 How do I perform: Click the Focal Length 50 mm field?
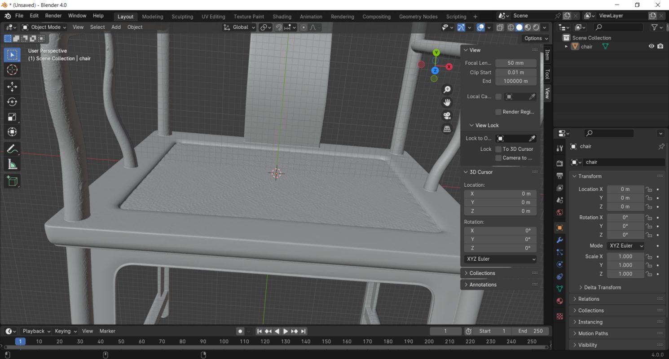(x=516, y=63)
